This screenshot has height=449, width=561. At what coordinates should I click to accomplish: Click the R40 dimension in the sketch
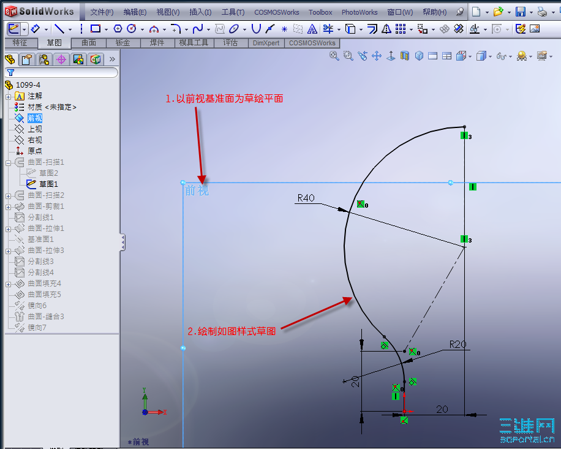point(306,198)
